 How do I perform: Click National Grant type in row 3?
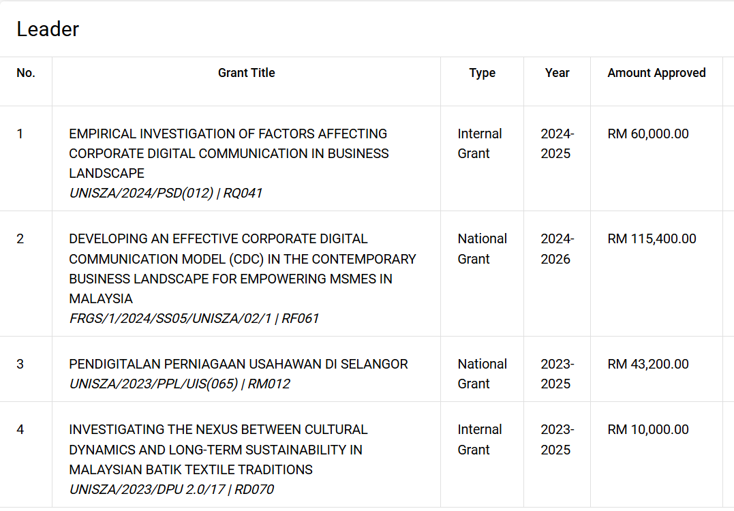[482, 374]
